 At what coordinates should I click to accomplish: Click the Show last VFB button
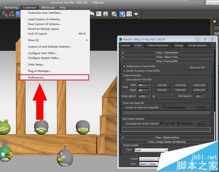click(197, 68)
